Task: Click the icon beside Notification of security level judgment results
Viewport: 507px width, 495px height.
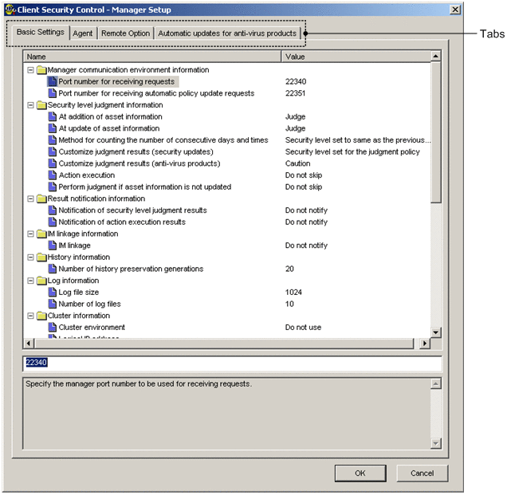Action: [52, 210]
